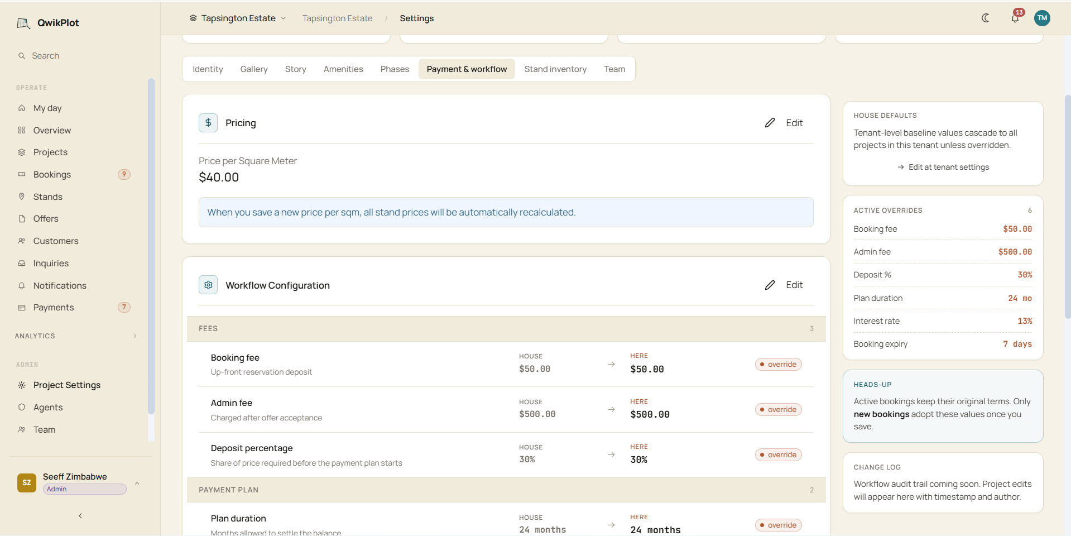Click the Bookings count badge 9
The height and width of the screenshot is (536, 1071).
tap(124, 174)
